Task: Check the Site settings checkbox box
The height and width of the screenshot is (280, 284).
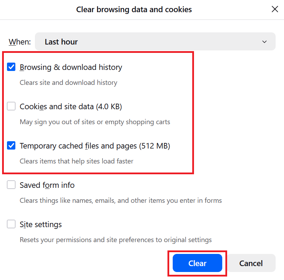Action: point(12,224)
